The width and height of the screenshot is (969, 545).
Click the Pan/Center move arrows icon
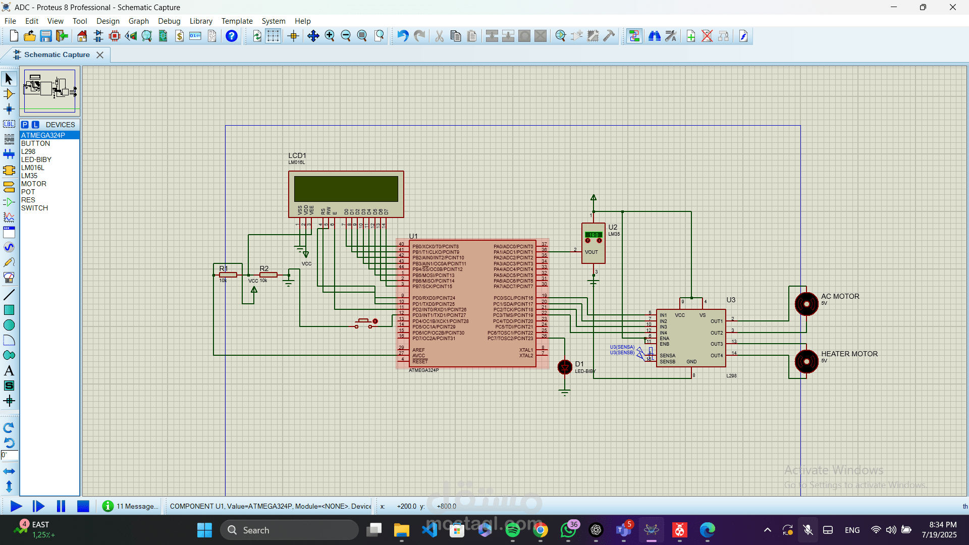point(313,36)
